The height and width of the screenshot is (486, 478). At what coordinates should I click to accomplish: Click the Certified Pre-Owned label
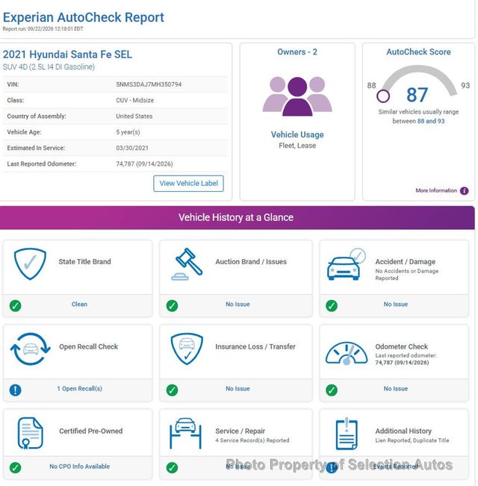[x=91, y=431]
